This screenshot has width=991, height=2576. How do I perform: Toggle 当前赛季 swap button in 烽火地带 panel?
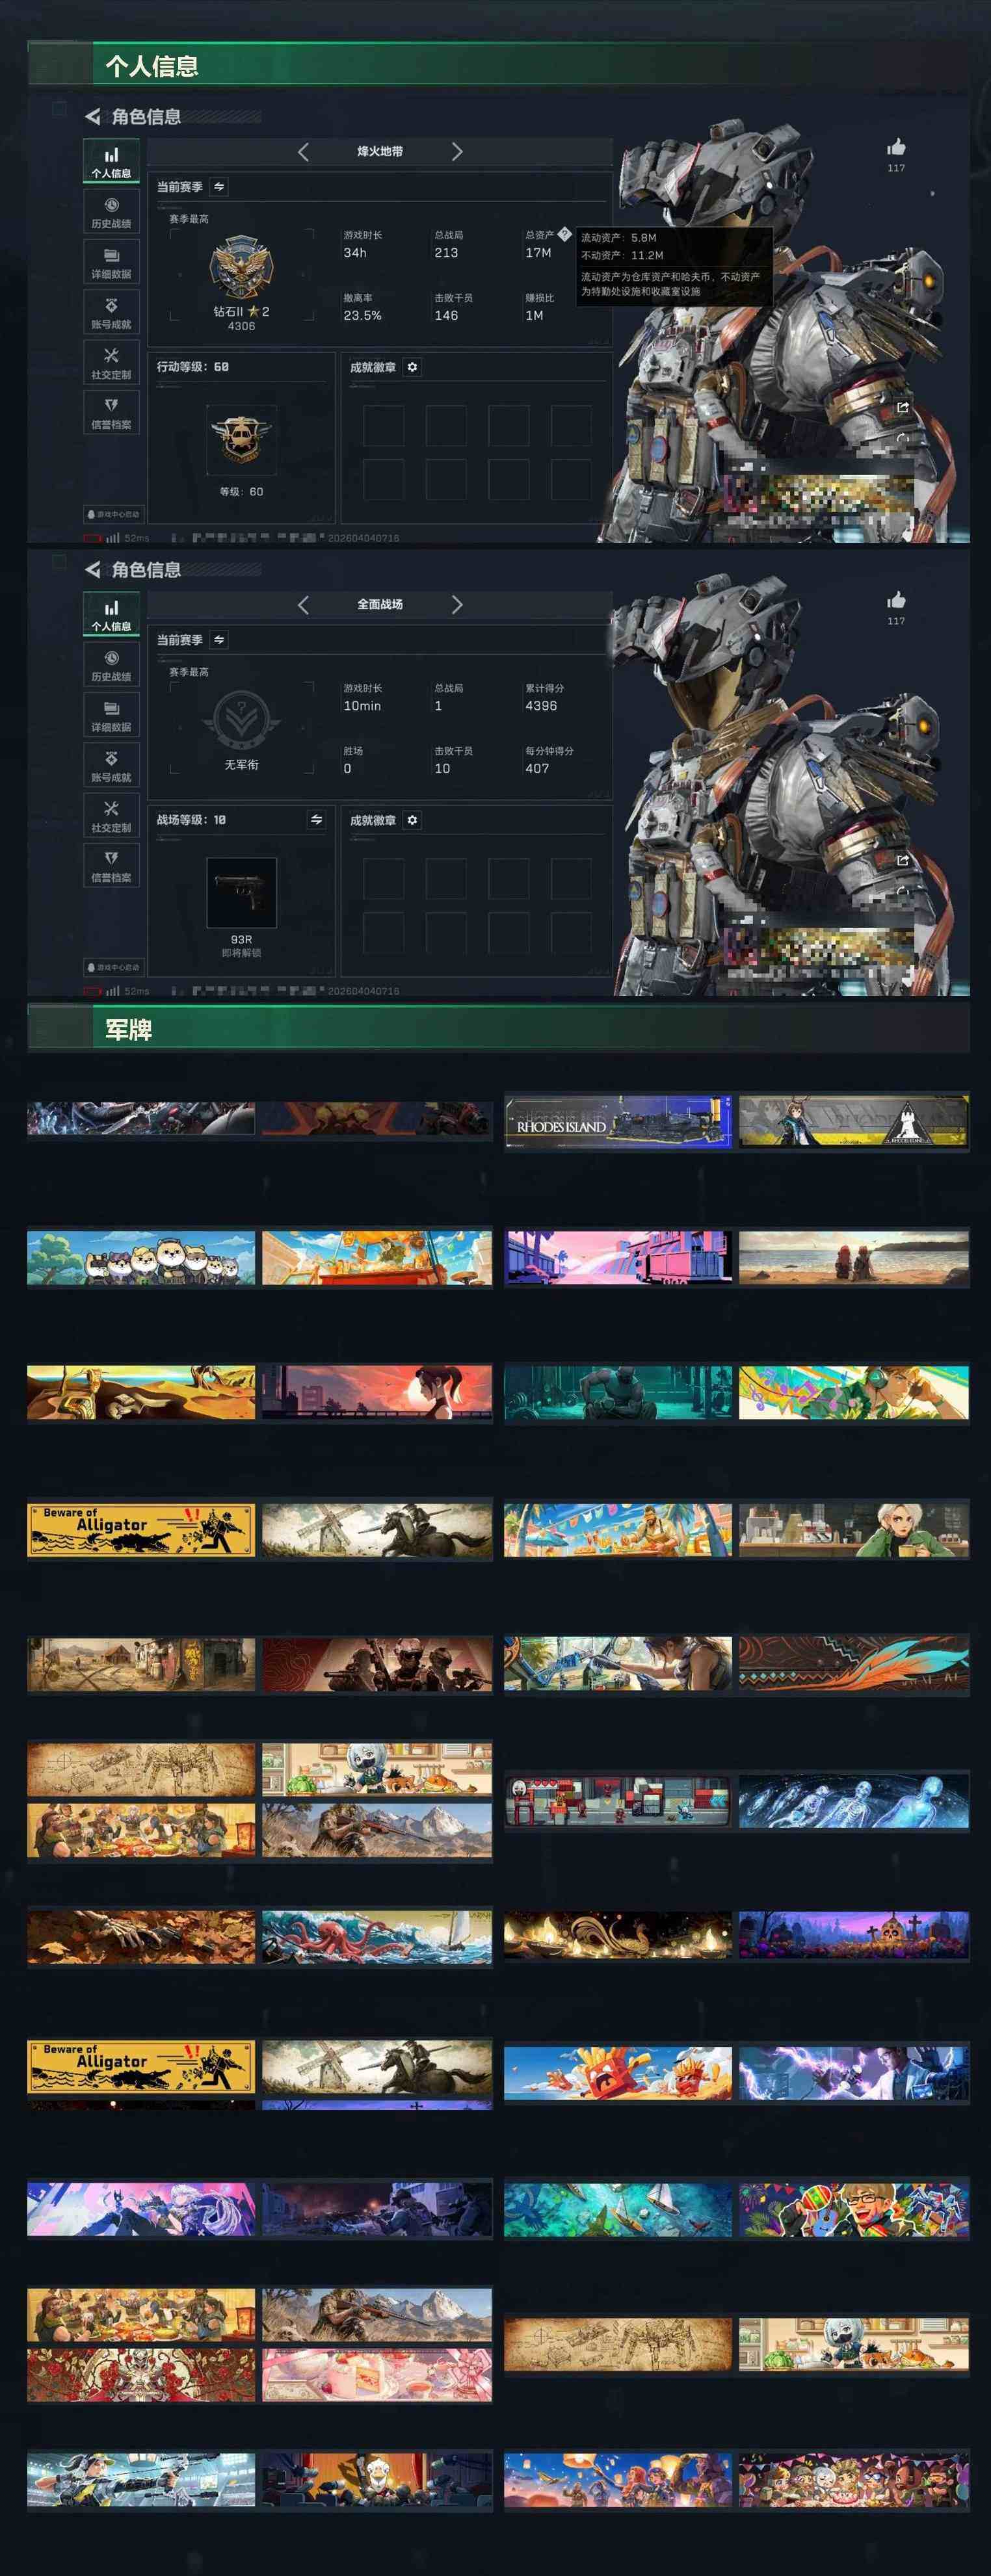(x=219, y=187)
